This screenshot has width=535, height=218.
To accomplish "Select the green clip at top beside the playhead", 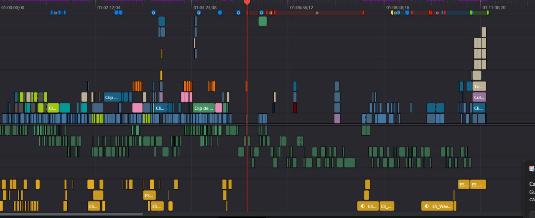I will 262,21.
